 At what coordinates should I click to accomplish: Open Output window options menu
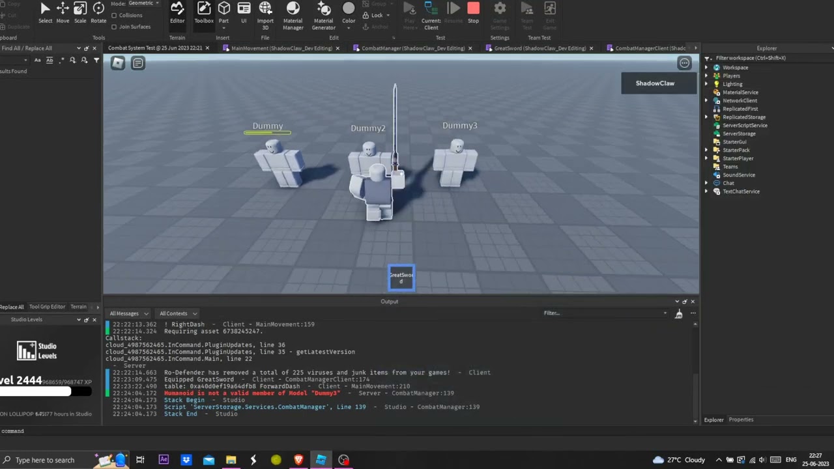click(693, 313)
